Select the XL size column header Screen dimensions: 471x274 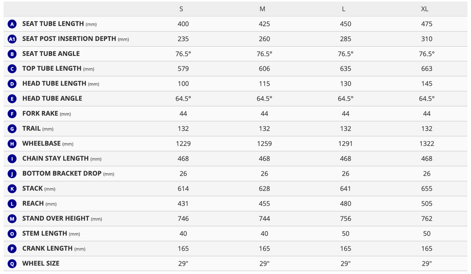click(x=424, y=9)
